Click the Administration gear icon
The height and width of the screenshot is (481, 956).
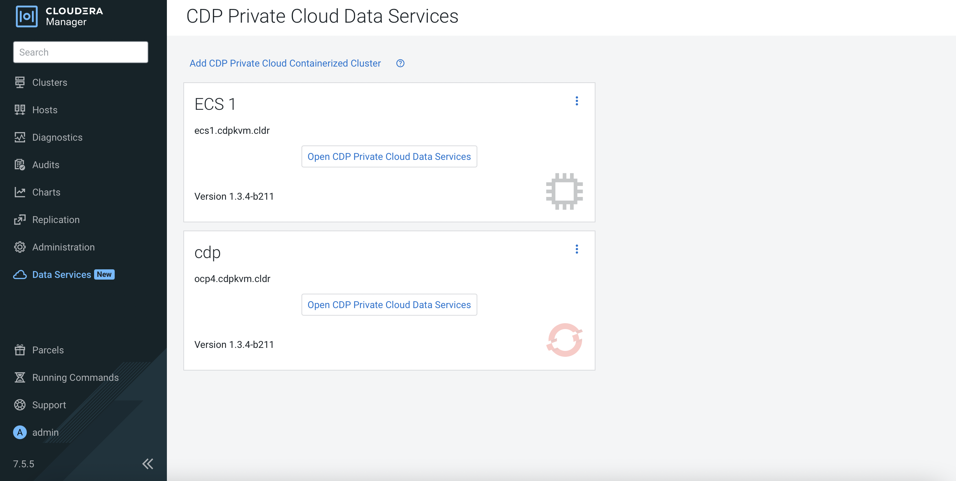tap(20, 247)
